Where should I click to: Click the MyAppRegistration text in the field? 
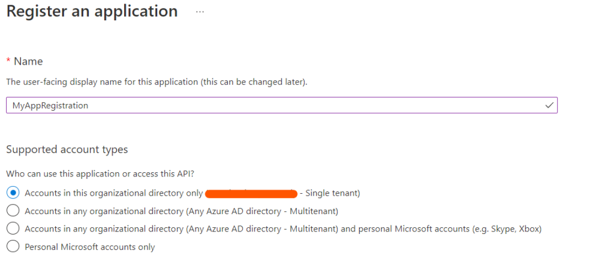coord(50,106)
